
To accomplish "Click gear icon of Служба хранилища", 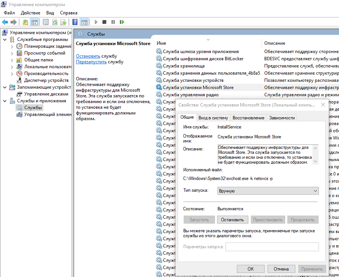I will (159, 66).
